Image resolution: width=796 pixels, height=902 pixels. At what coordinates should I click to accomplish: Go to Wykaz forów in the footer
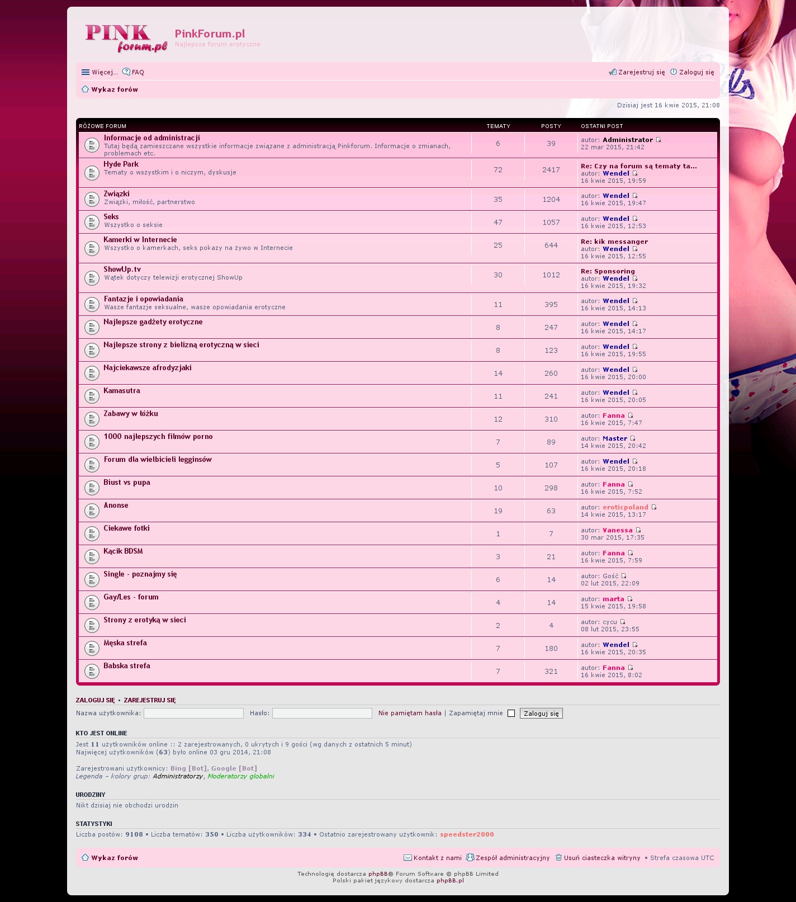pyautogui.click(x=115, y=858)
